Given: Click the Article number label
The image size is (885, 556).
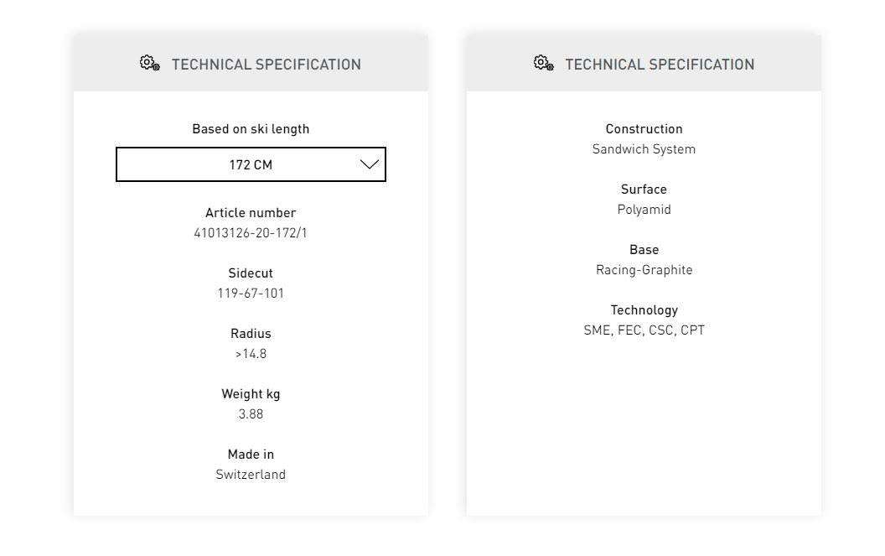Looking at the screenshot, I should 251,213.
